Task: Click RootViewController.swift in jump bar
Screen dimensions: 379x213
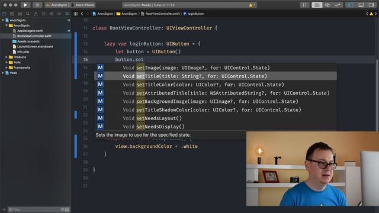Action: coord(160,14)
